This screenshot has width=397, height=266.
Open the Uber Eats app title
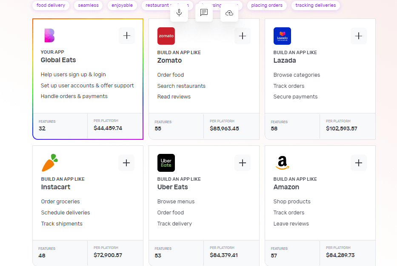click(172, 187)
